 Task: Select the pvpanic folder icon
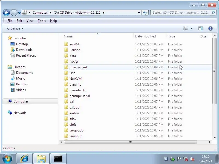point(66,84)
